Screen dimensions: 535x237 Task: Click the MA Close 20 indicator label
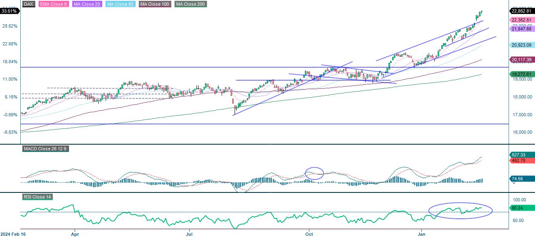pyautogui.click(x=86, y=4)
